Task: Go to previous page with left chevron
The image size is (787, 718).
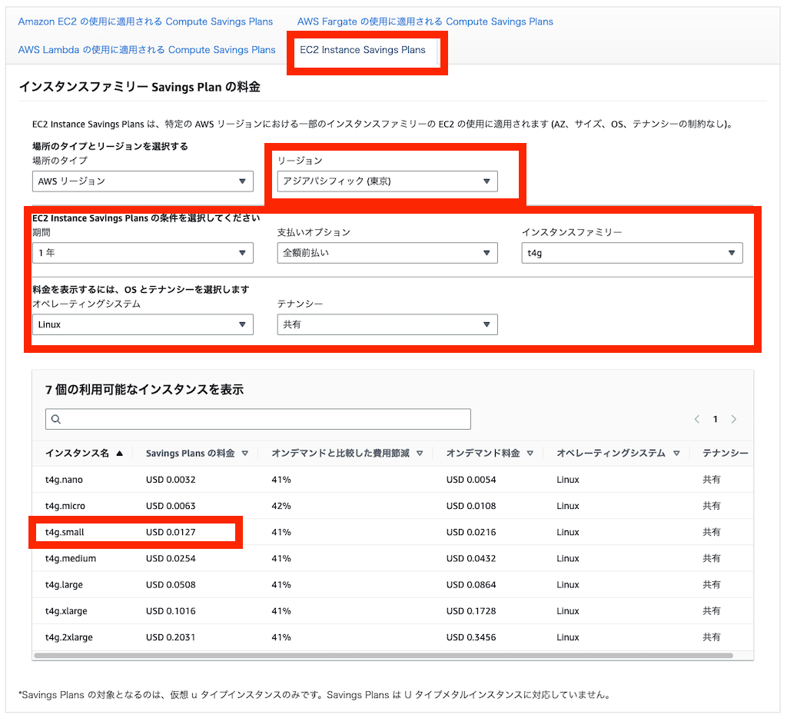Action: click(697, 419)
